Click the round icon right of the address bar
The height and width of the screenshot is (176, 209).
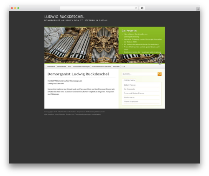point(142,8)
